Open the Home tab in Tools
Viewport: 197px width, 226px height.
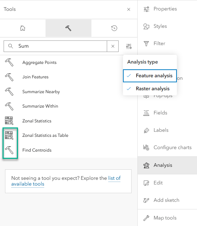[23, 28]
